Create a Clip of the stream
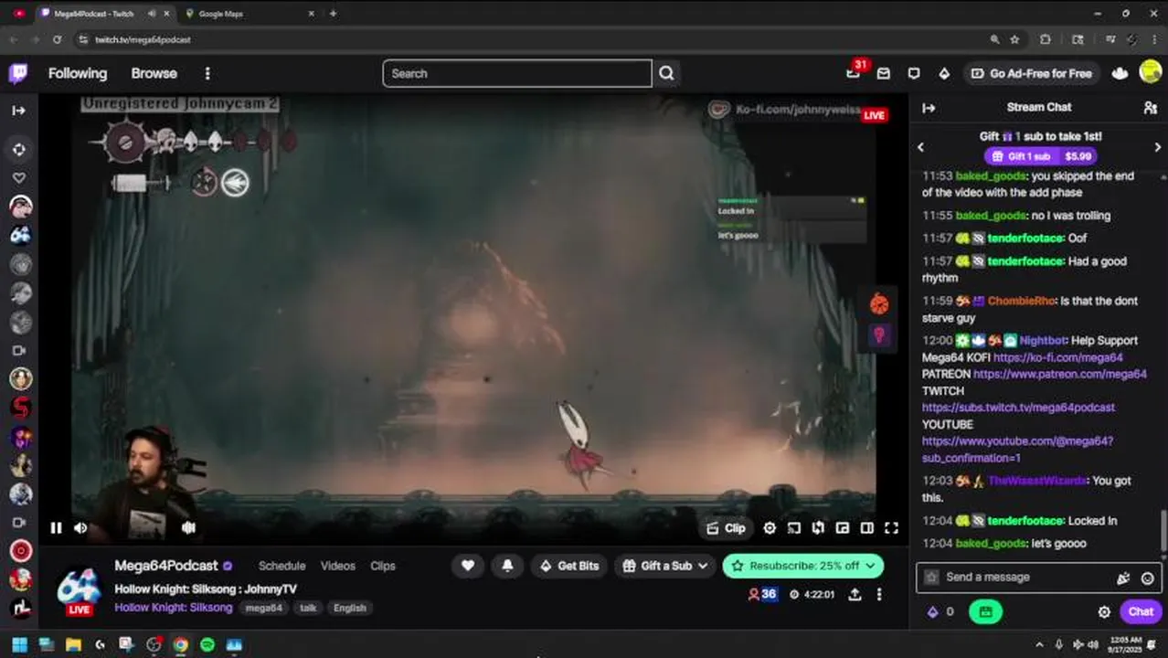This screenshot has width=1168, height=658. 726,527
